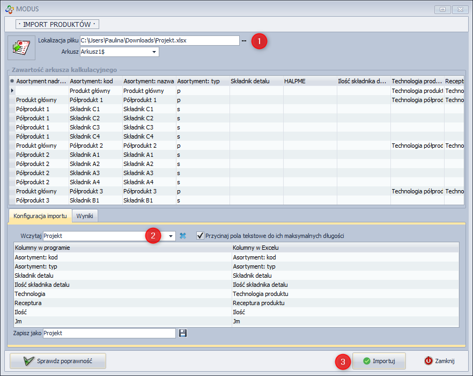
Task: Expand the Wczytaj configuration dropdown
Action: click(x=171, y=236)
